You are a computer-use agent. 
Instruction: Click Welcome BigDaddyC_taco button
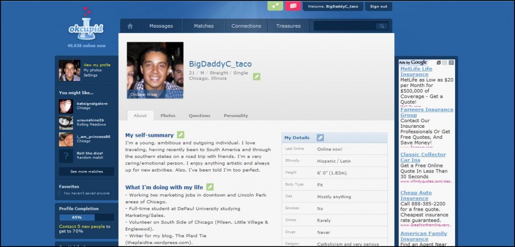pyautogui.click(x=333, y=6)
